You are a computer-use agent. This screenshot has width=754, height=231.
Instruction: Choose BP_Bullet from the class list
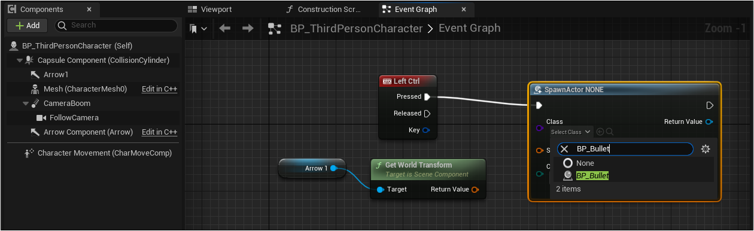592,176
